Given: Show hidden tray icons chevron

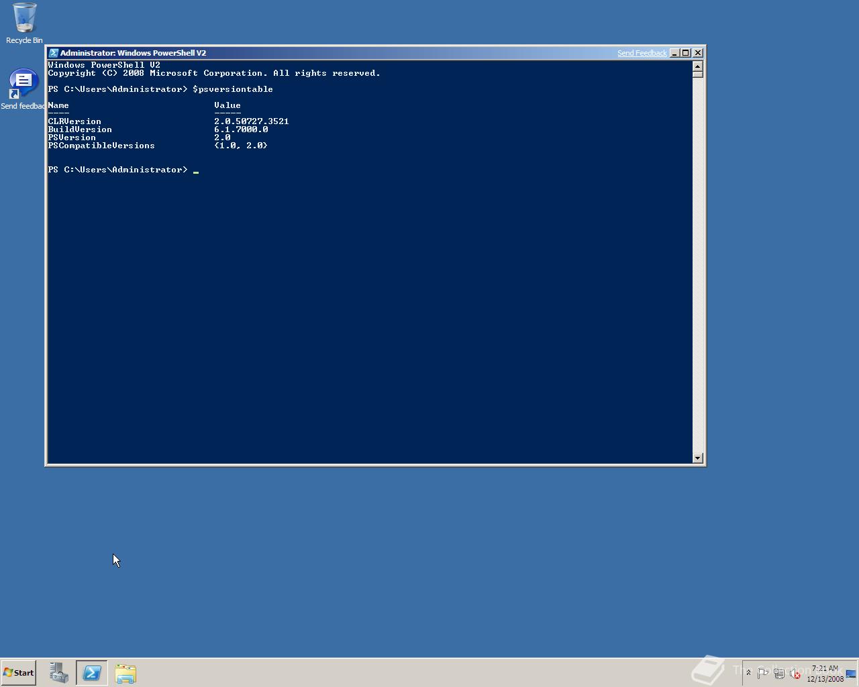Looking at the screenshot, I should click(748, 673).
